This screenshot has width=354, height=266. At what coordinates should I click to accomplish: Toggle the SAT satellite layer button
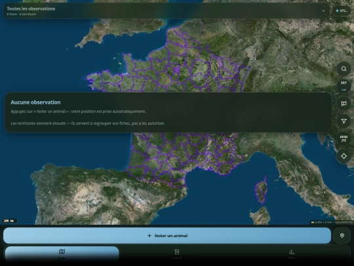[344, 86]
